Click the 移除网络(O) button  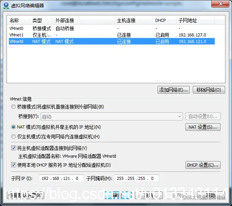pos(209,90)
